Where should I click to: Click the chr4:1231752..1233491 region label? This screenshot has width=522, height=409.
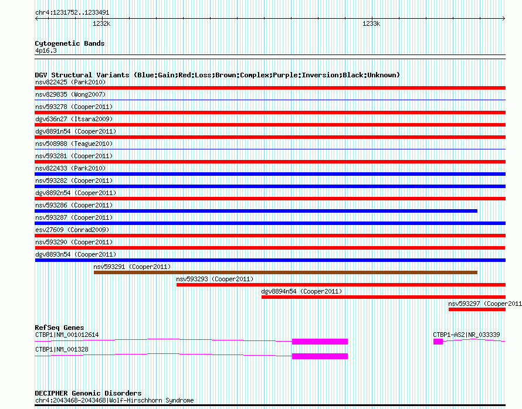[72, 13]
